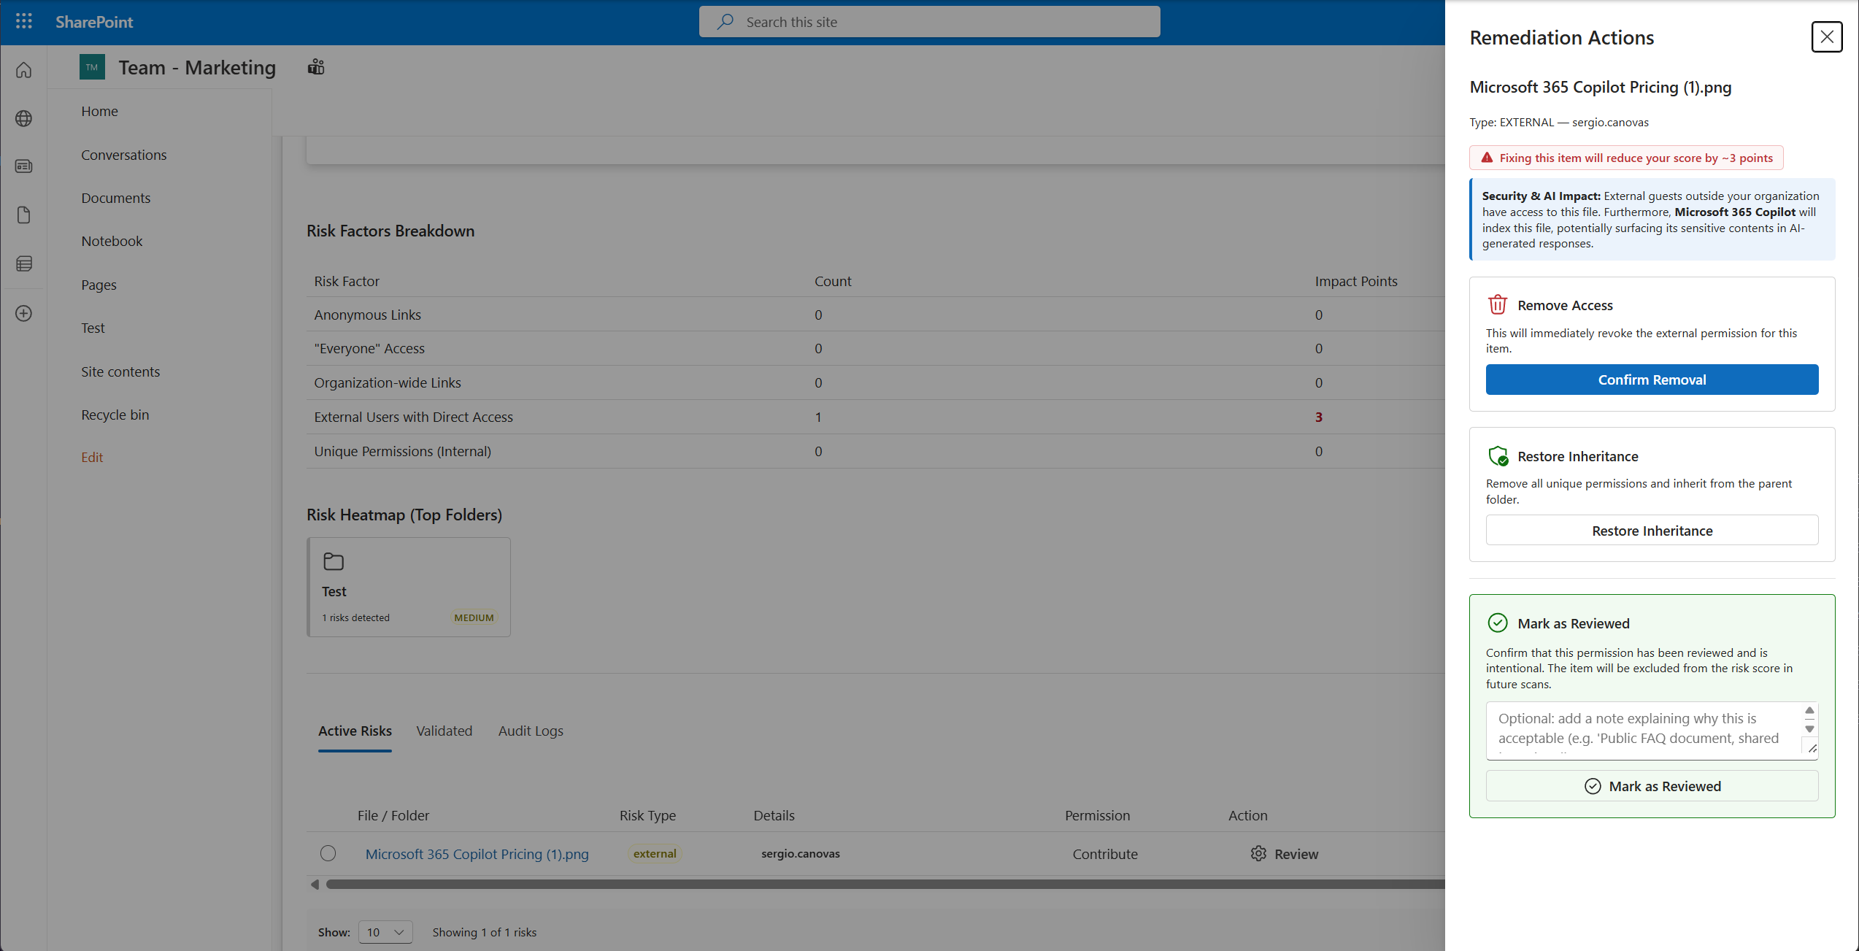This screenshot has width=1859, height=951.
Task: Open the Test folder heatmap card
Action: click(409, 587)
